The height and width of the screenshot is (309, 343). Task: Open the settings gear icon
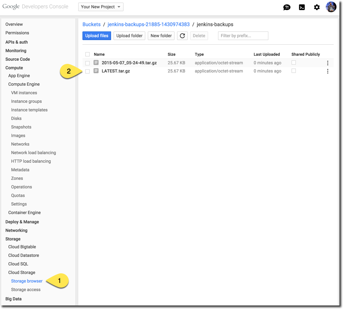[317, 7]
